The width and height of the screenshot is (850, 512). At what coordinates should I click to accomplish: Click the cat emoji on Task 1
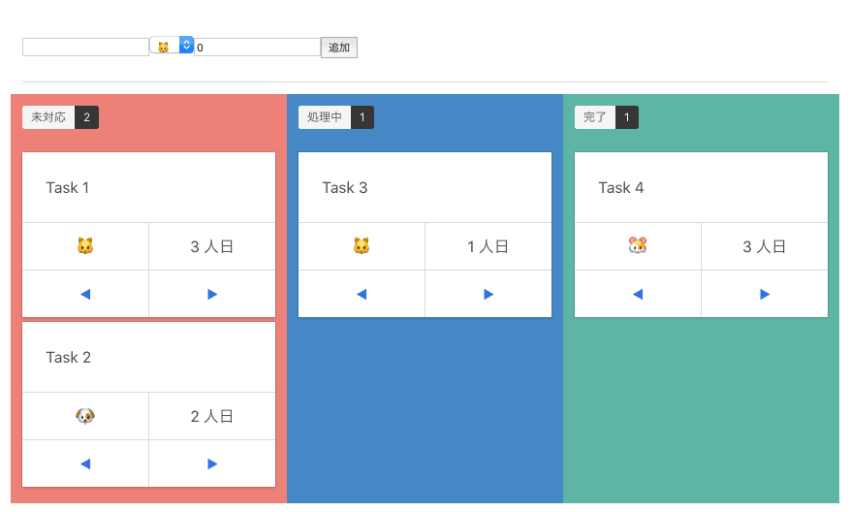coord(85,246)
